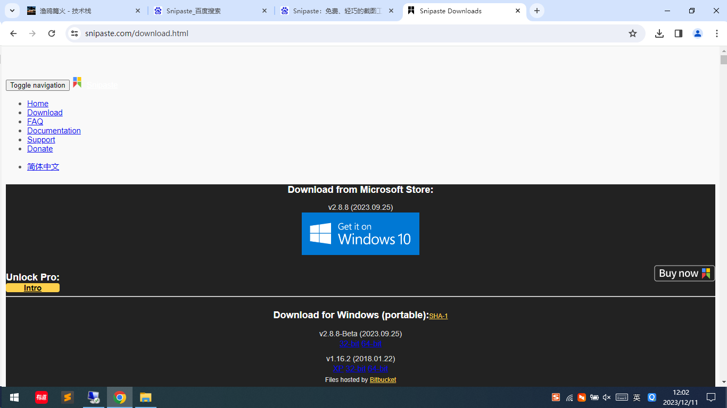Open the Chrome profile avatar
This screenshot has width=727, height=408.
[x=698, y=33]
